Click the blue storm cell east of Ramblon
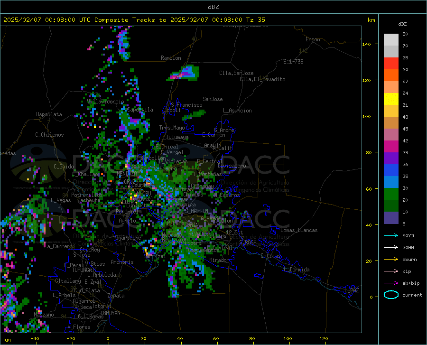Screen dimensions: 427x345 pos(183,74)
